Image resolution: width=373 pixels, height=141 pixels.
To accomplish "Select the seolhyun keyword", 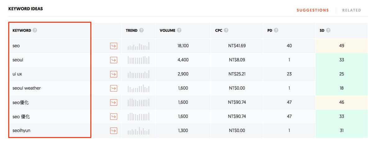I will click(x=21, y=130).
